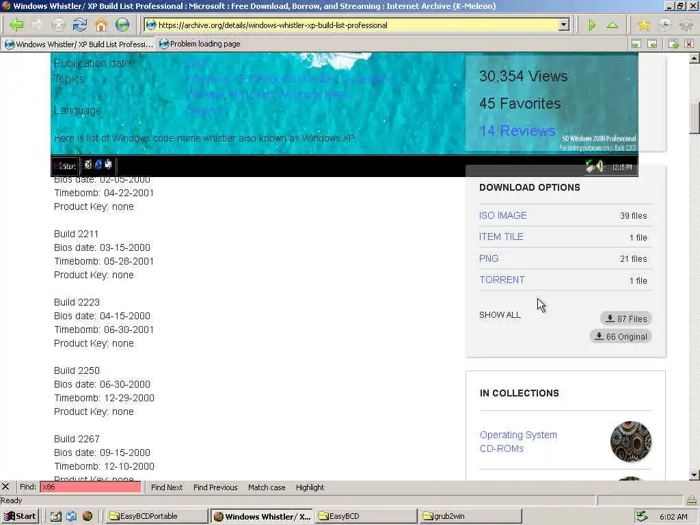Image resolution: width=700 pixels, height=525 pixels.
Task: Launch the second quick launch icon
Action: pos(71,516)
